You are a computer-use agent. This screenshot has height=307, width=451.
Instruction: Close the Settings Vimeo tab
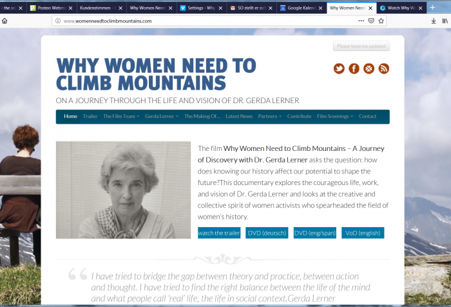coord(220,8)
